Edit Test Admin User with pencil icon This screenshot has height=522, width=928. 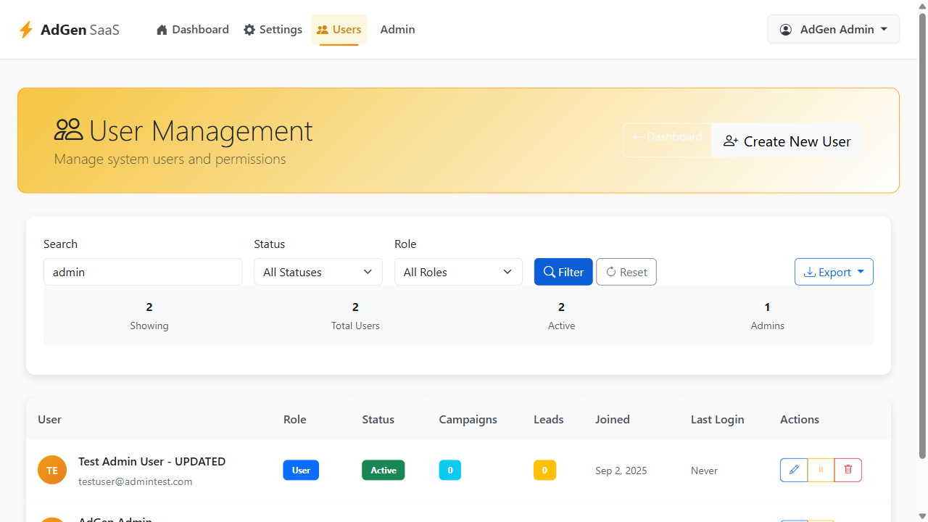pyautogui.click(x=794, y=471)
